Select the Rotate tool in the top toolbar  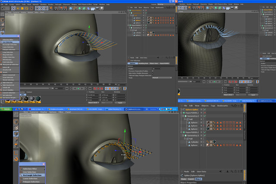(27, 8)
